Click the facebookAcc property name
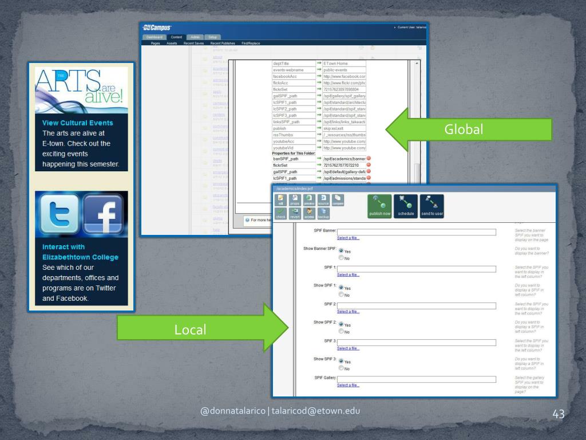This screenshot has width=586, height=440. click(x=294, y=76)
